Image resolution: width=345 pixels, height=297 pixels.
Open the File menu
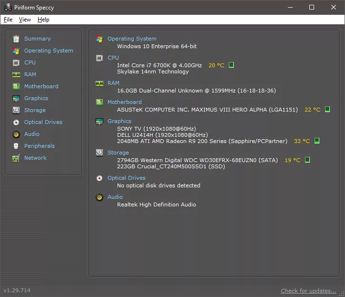click(8, 20)
